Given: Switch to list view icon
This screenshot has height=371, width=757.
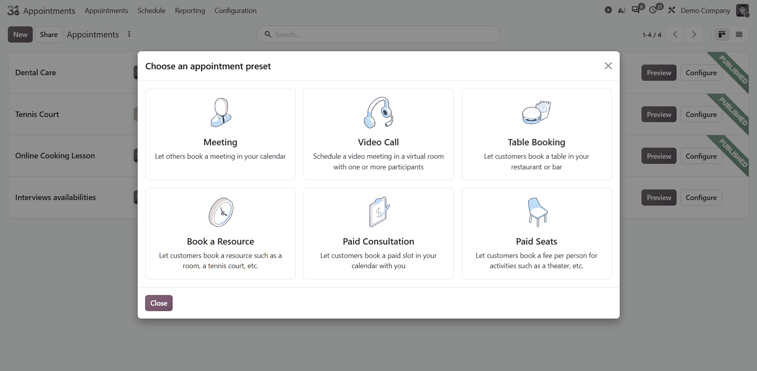Looking at the screenshot, I should [739, 35].
